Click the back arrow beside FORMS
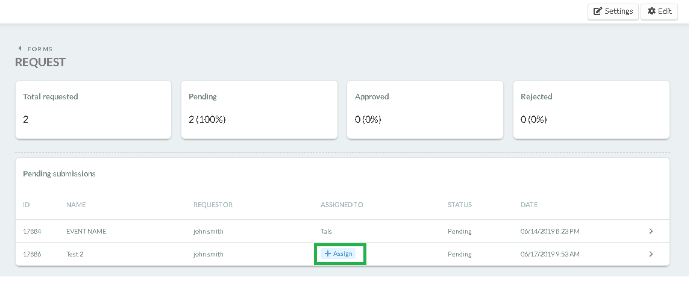 tap(20, 48)
